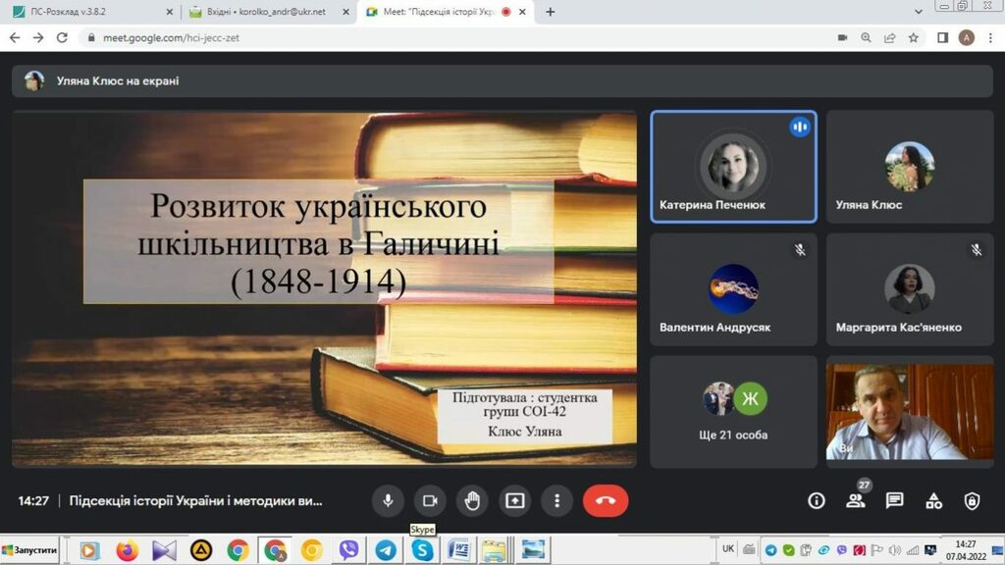Screen dimensions: 1005x565
Task: Expand the Chrome tab search chevron
Action: pyautogui.click(x=918, y=12)
